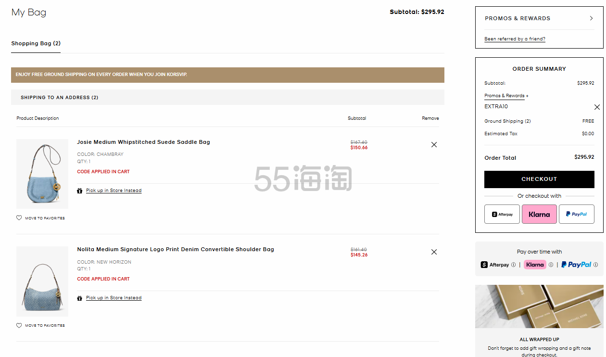The height and width of the screenshot is (357, 606).
Task: Click the gift boxes All Wrapped Up image
Action: tap(539, 306)
